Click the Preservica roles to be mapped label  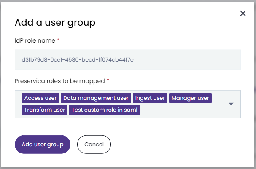click(59, 81)
